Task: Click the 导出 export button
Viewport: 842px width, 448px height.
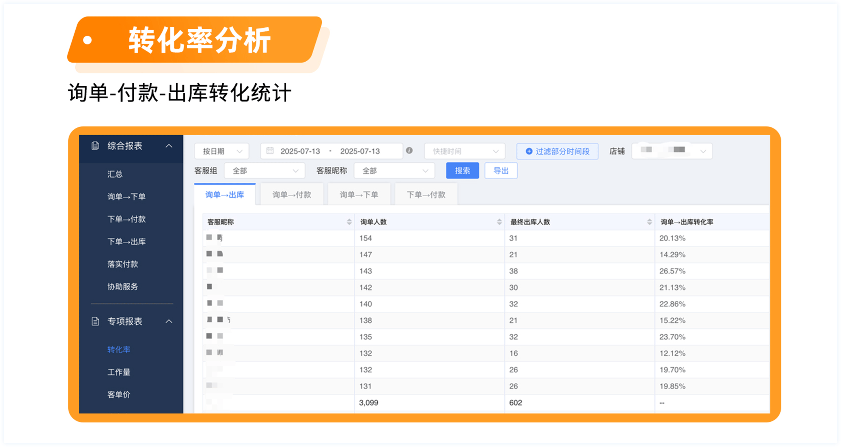Action: coord(501,171)
